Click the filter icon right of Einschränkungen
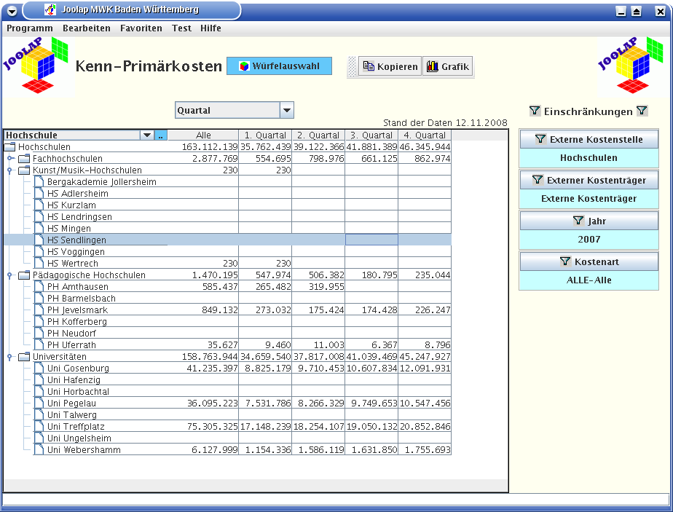 pyautogui.click(x=642, y=111)
